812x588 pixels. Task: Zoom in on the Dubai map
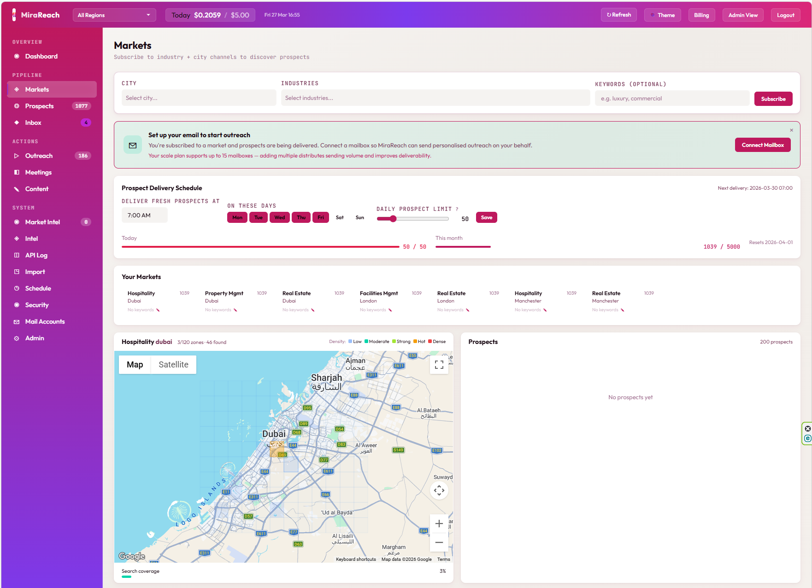coord(439,524)
